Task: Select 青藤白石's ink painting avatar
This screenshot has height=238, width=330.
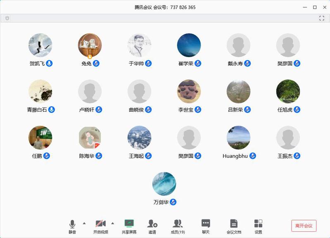Action: click(40, 91)
